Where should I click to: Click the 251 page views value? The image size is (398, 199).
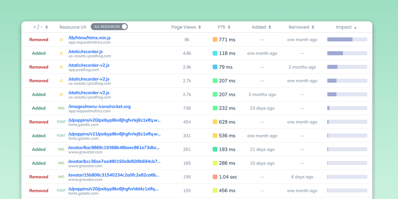[x=187, y=149]
